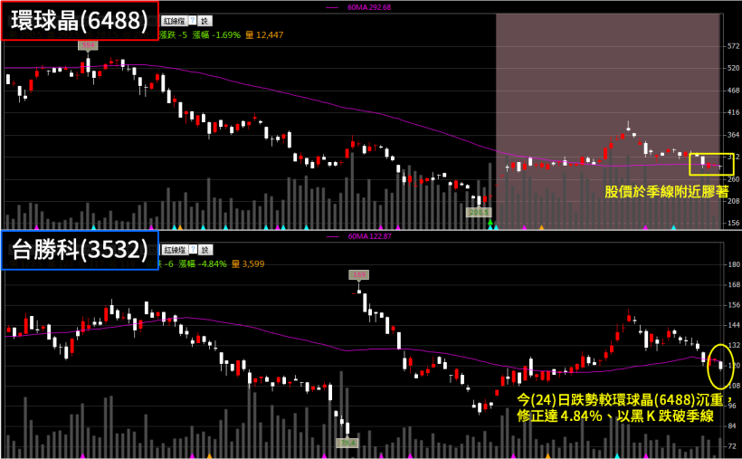
Task: Click the 紅綠燈 button in 環球晶 chart
Action: click(175, 21)
